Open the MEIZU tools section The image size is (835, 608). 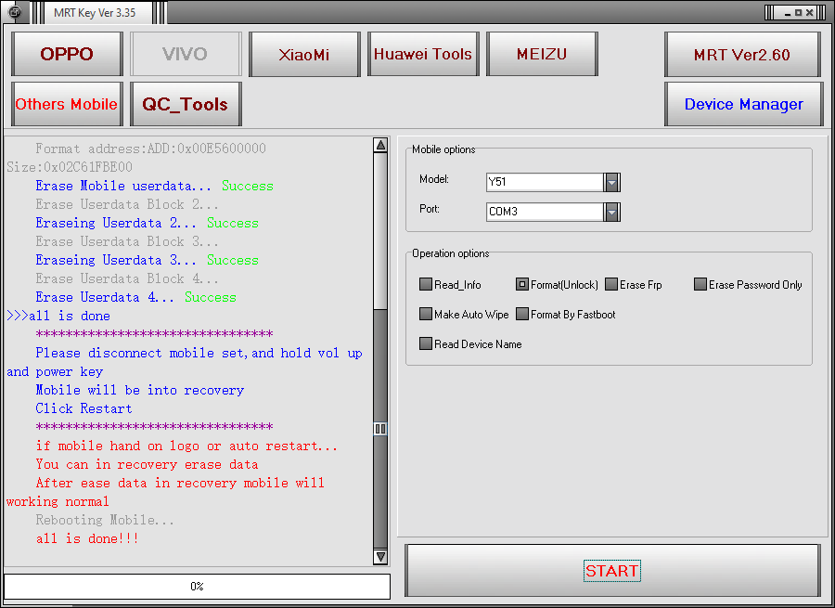click(x=542, y=54)
